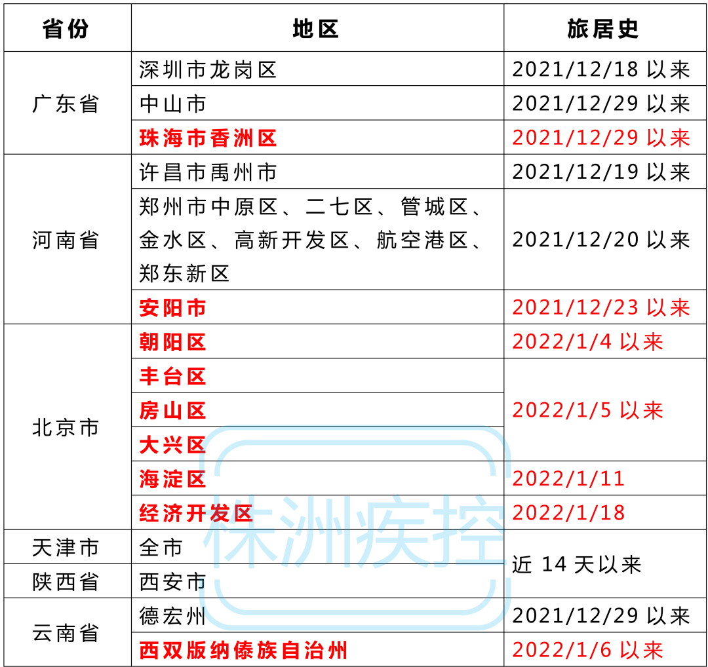Click the red 房山区 entry
The width and height of the screenshot is (708, 667).
173,411
